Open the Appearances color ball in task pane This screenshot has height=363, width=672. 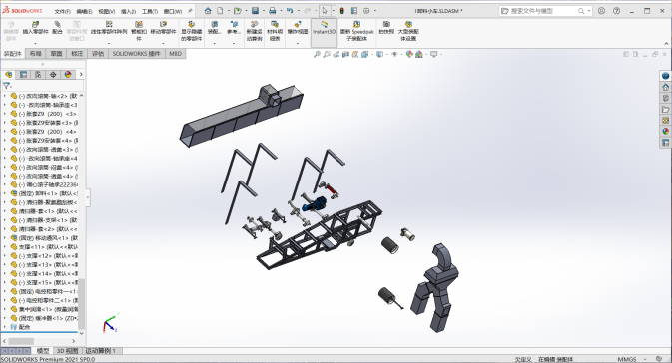pyautogui.click(x=665, y=131)
